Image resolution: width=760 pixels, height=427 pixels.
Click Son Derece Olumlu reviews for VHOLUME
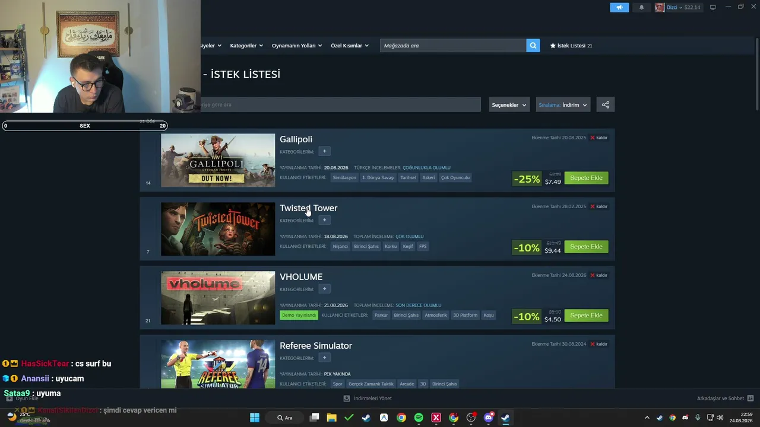419,305
